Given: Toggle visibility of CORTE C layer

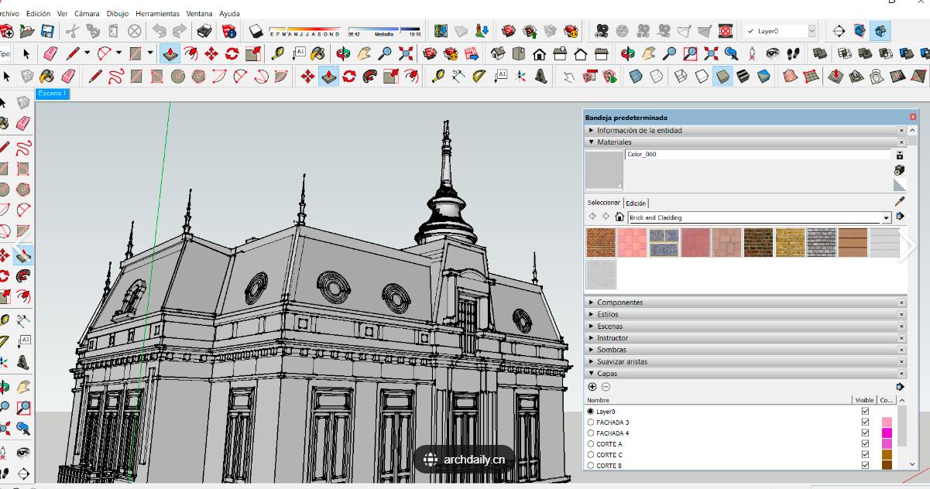Looking at the screenshot, I should [x=865, y=455].
